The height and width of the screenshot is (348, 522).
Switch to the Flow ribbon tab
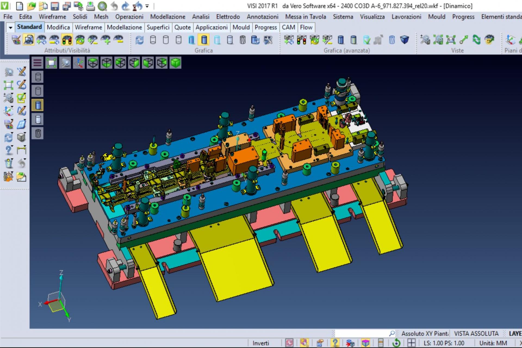[x=306, y=27]
